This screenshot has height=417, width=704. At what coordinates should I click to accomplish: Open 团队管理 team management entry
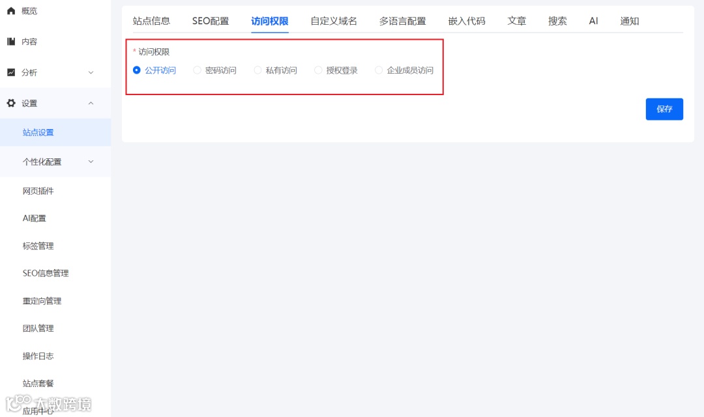pyautogui.click(x=38, y=328)
